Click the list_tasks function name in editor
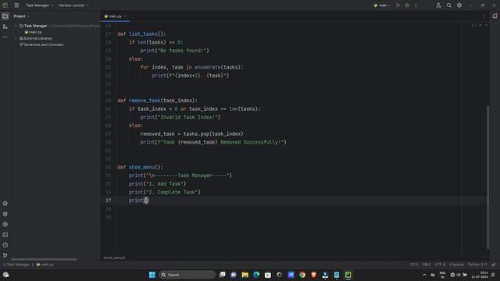This screenshot has height=281, width=500. (143, 34)
